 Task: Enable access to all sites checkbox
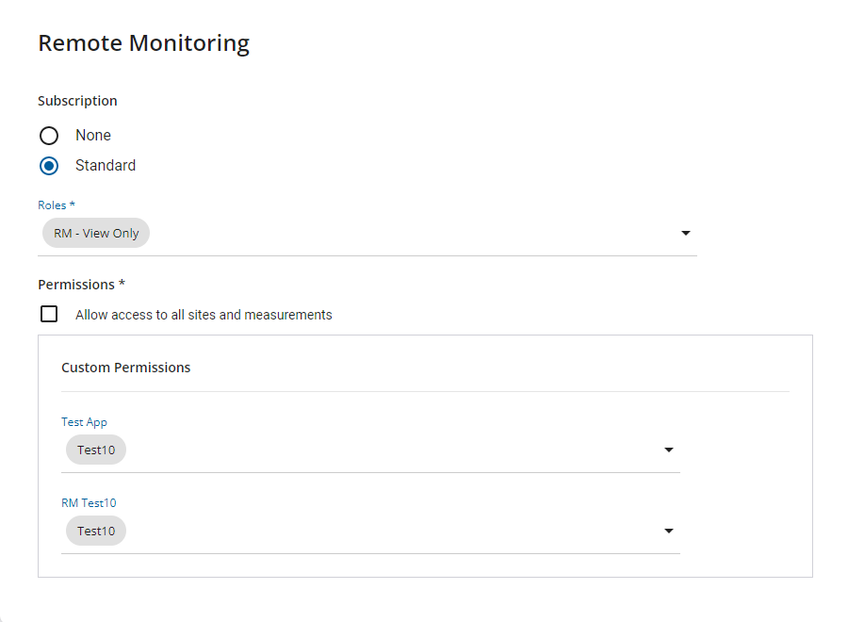coord(49,314)
